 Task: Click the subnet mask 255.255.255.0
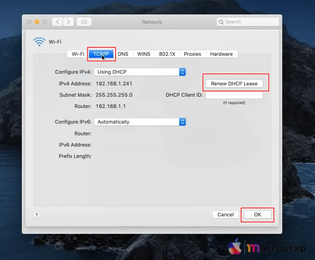tap(114, 95)
